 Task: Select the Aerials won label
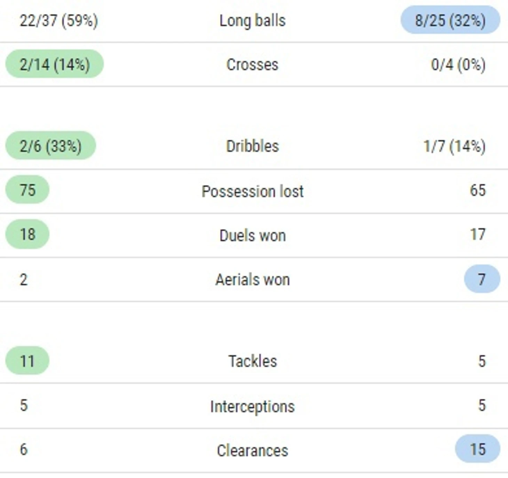(x=252, y=279)
